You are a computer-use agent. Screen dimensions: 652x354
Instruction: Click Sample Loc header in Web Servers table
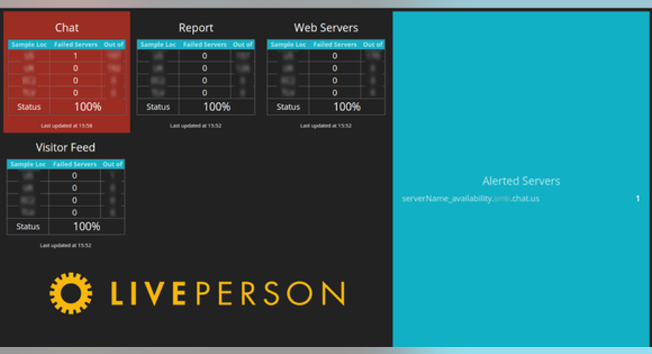pos(288,45)
